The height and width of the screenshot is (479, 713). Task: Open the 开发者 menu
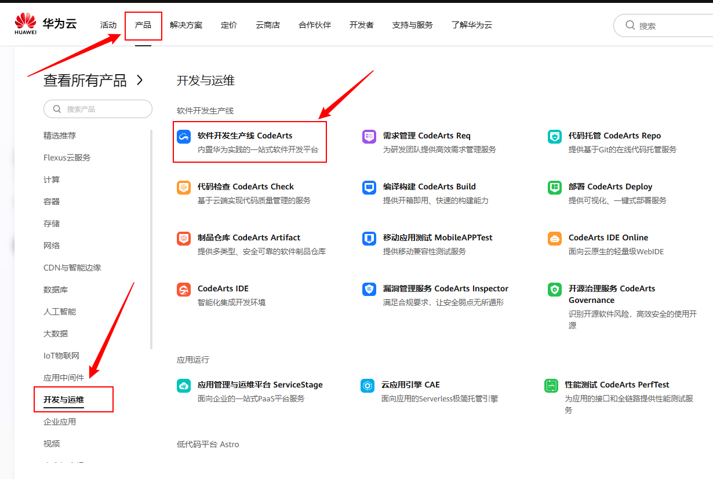tap(362, 25)
